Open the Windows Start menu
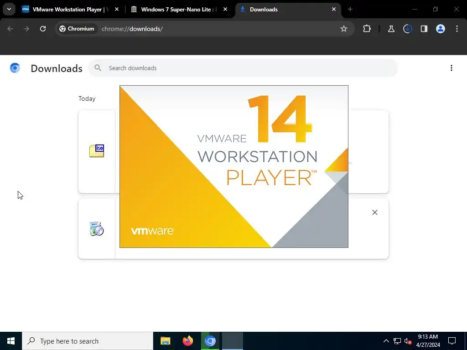 11,341
